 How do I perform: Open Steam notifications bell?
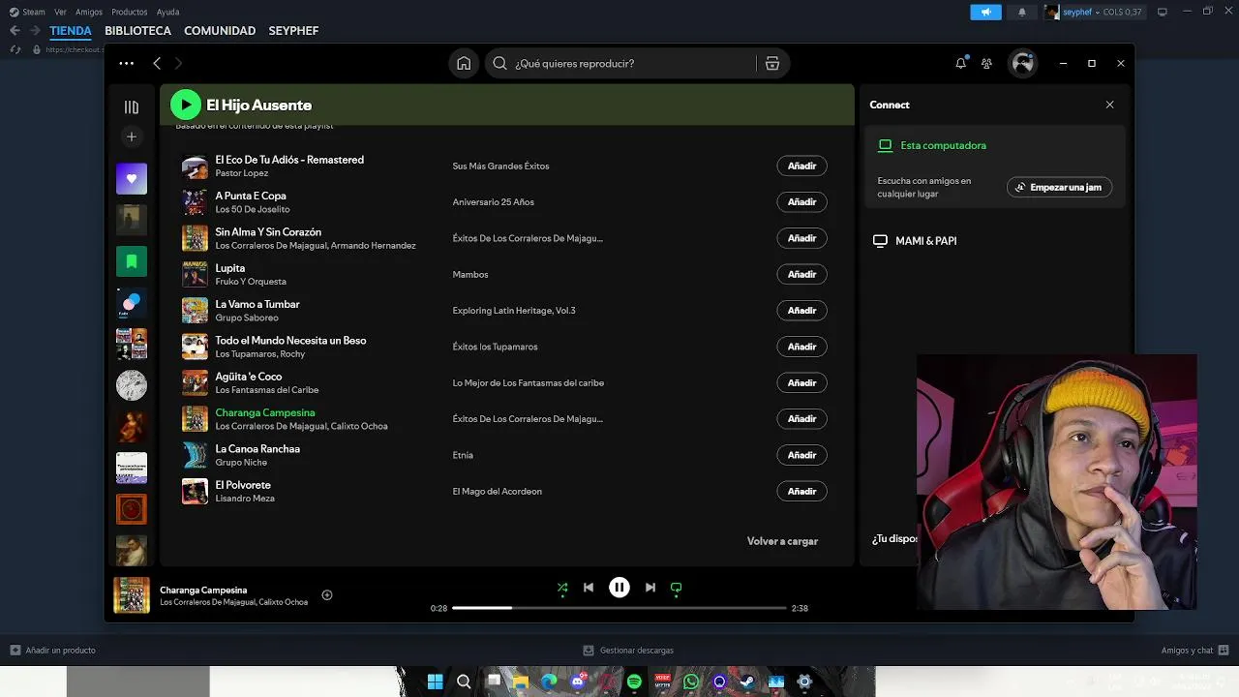tap(1022, 12)
